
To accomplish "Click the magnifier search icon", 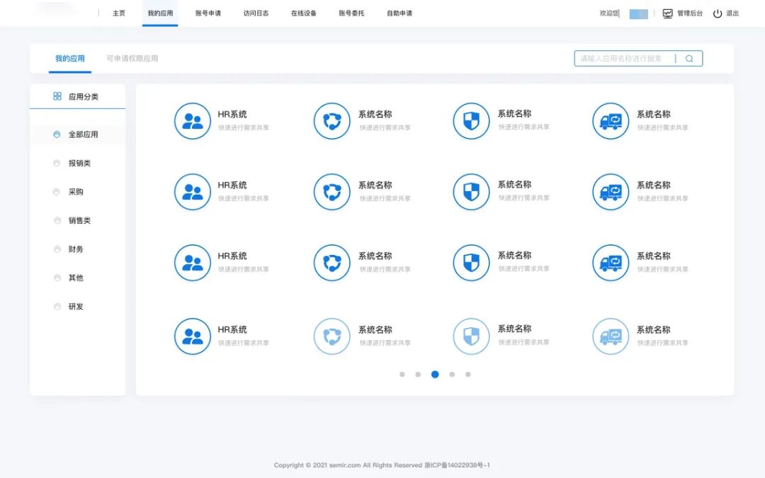I will pos(689,59).
